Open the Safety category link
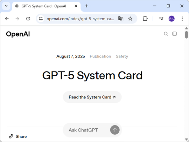Screen dimensions: 189x142 point(122,56)
